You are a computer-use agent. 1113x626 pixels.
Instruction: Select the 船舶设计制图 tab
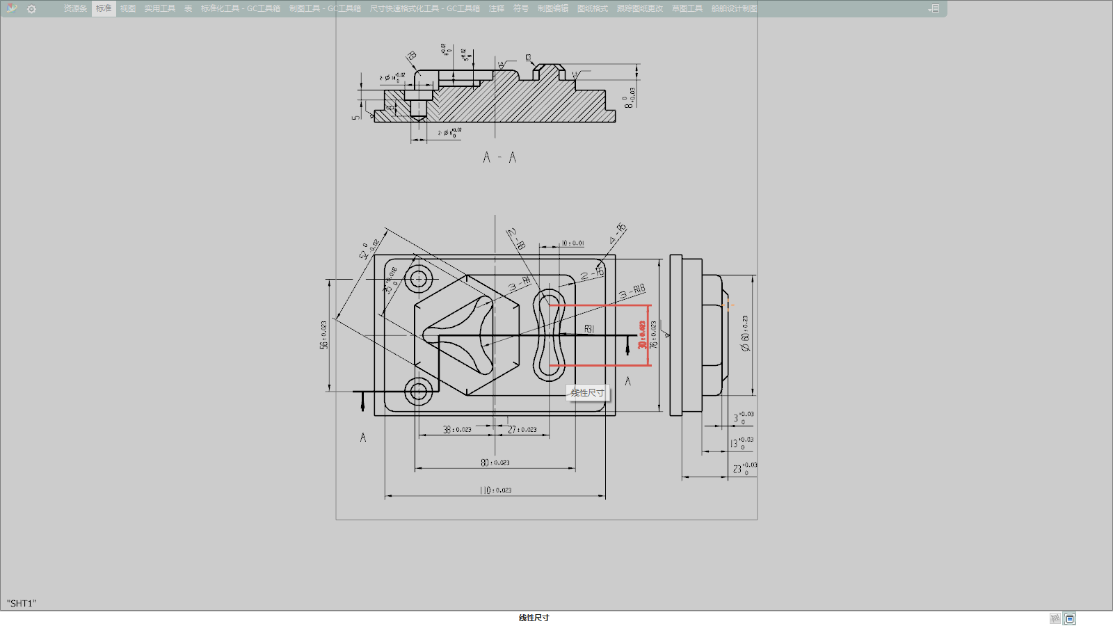point(734,8)
